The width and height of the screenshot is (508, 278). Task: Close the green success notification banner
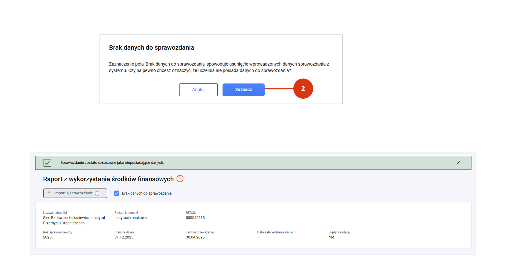(x=458, y=163)
